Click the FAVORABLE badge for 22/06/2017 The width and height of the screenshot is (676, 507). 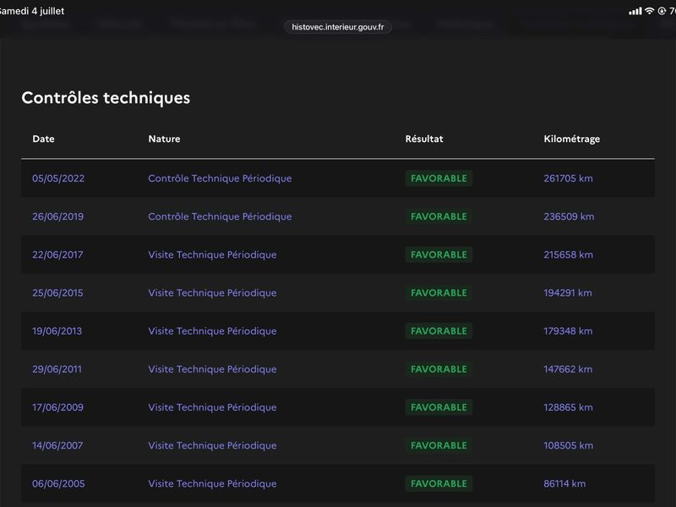tap(439, 255)
